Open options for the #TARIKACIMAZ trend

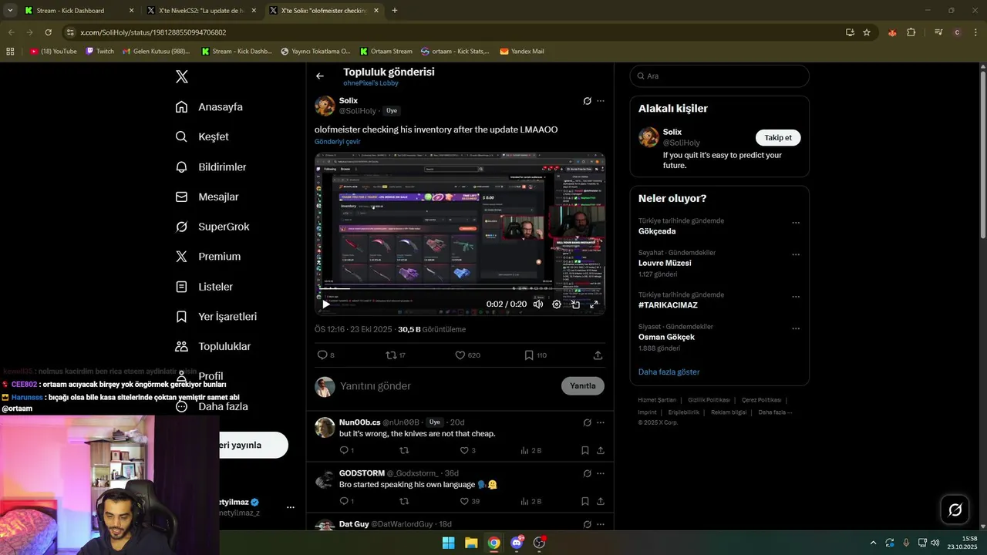click(796, 297)
